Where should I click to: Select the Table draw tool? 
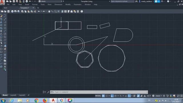pos(5,64)
